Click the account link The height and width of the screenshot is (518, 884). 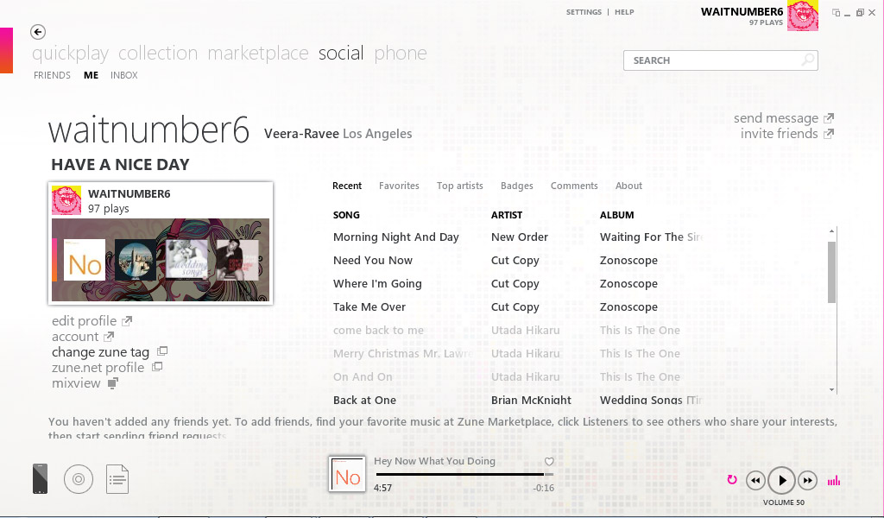point(75,337)
